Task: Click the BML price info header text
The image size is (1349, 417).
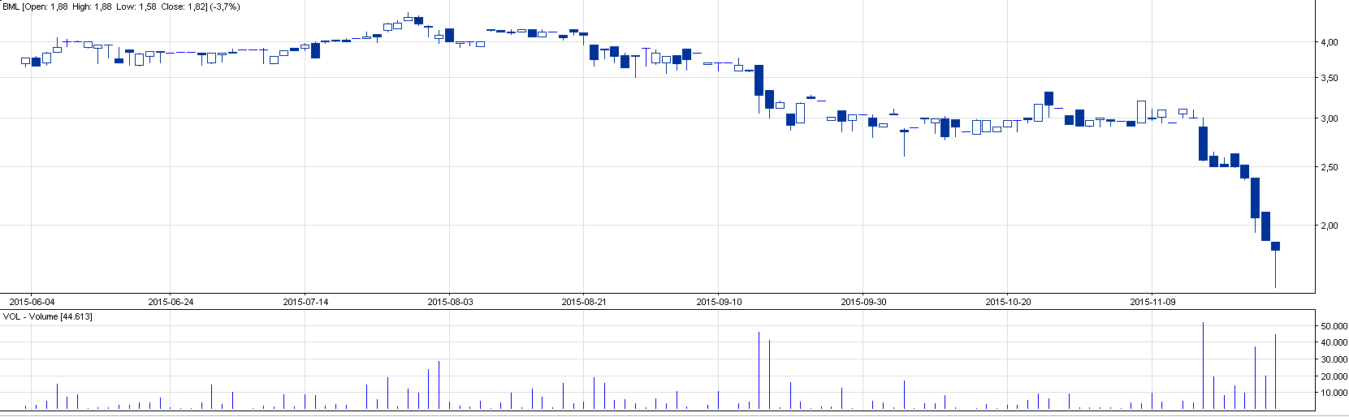Action: point(121,6)
